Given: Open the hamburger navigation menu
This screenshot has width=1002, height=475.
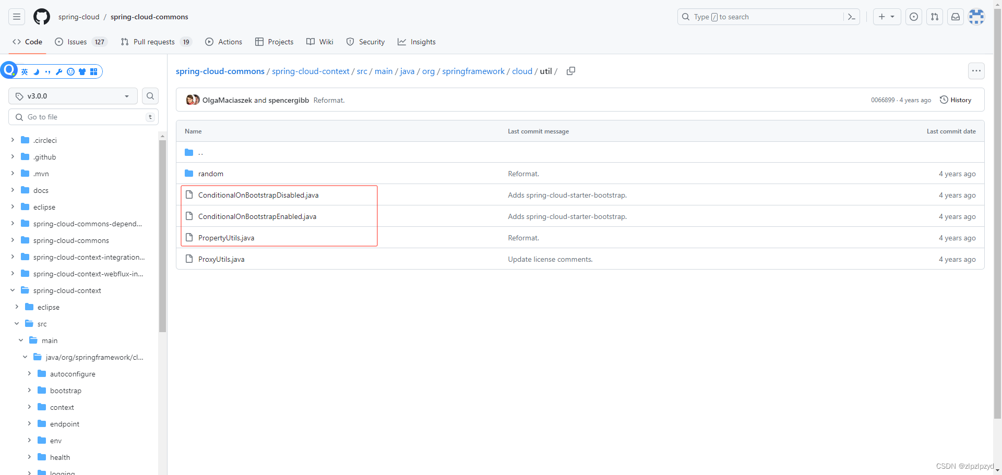Looking at the screenshot, I should click(16, 16).
